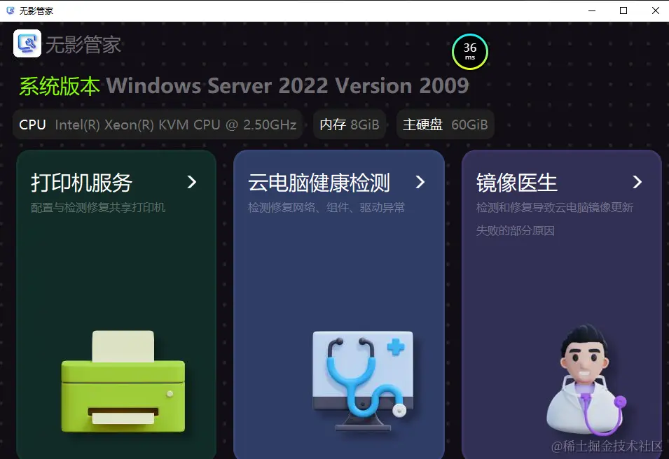The image size is (669, 459).
Task: Click the green printer illustration
Action: coord(123,381)
